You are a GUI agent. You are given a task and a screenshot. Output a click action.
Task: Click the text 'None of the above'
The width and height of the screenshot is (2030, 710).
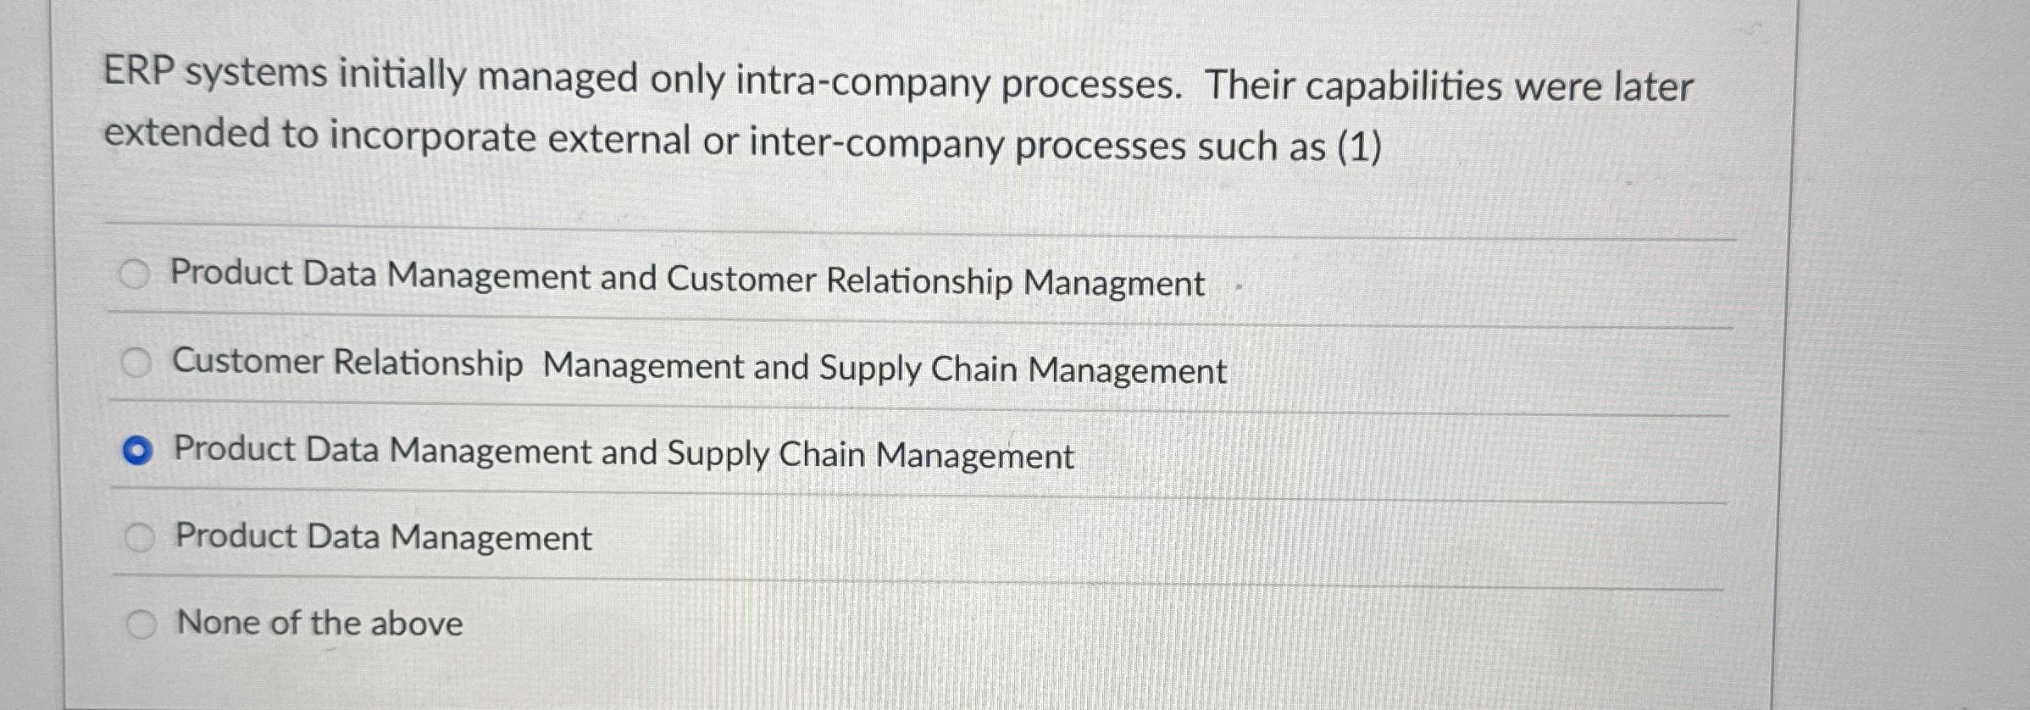[319, 623]
